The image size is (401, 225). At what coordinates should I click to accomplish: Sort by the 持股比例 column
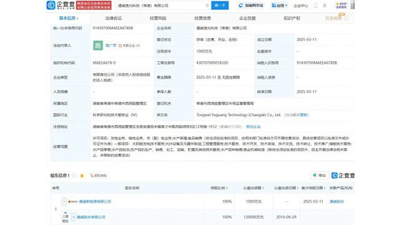click(219, 188)
